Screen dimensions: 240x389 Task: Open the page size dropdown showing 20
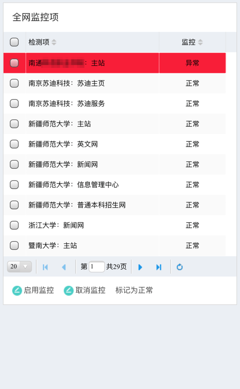pyautogui.click(x=19, y=267)
